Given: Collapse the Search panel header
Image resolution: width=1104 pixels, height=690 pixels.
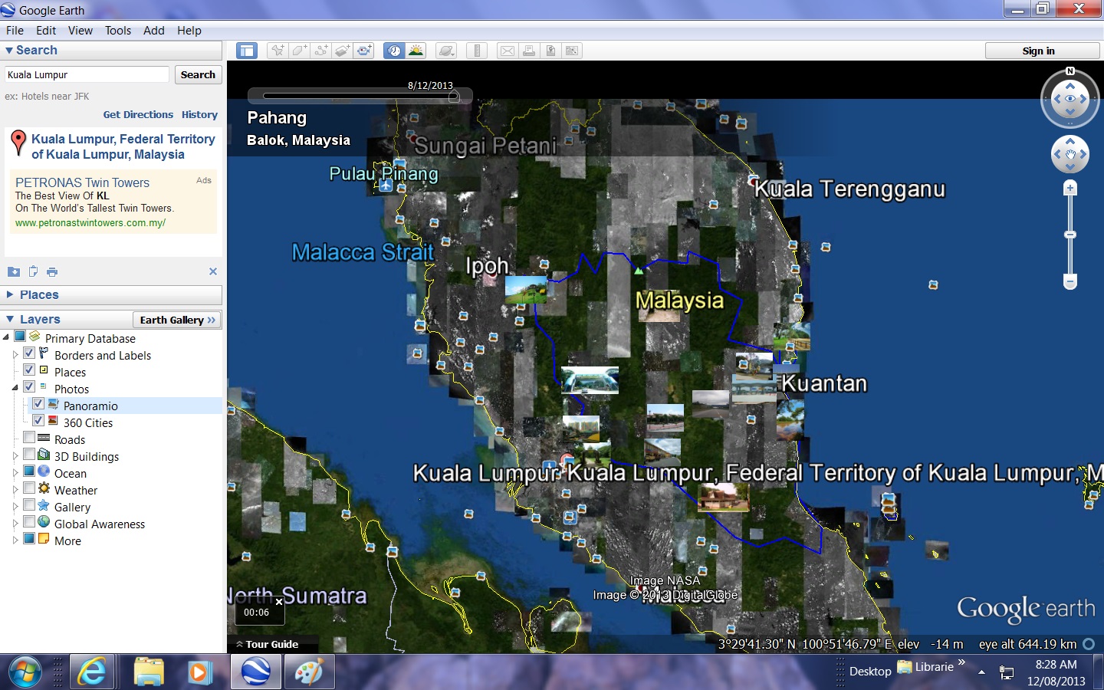Looking at the screenshot, I should [9, 51].
